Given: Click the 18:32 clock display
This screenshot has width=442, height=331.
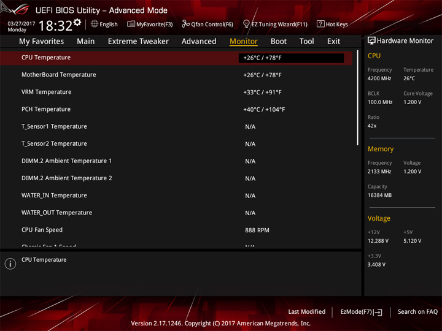Looking at the screenshot, I should (x=55, y=26).
